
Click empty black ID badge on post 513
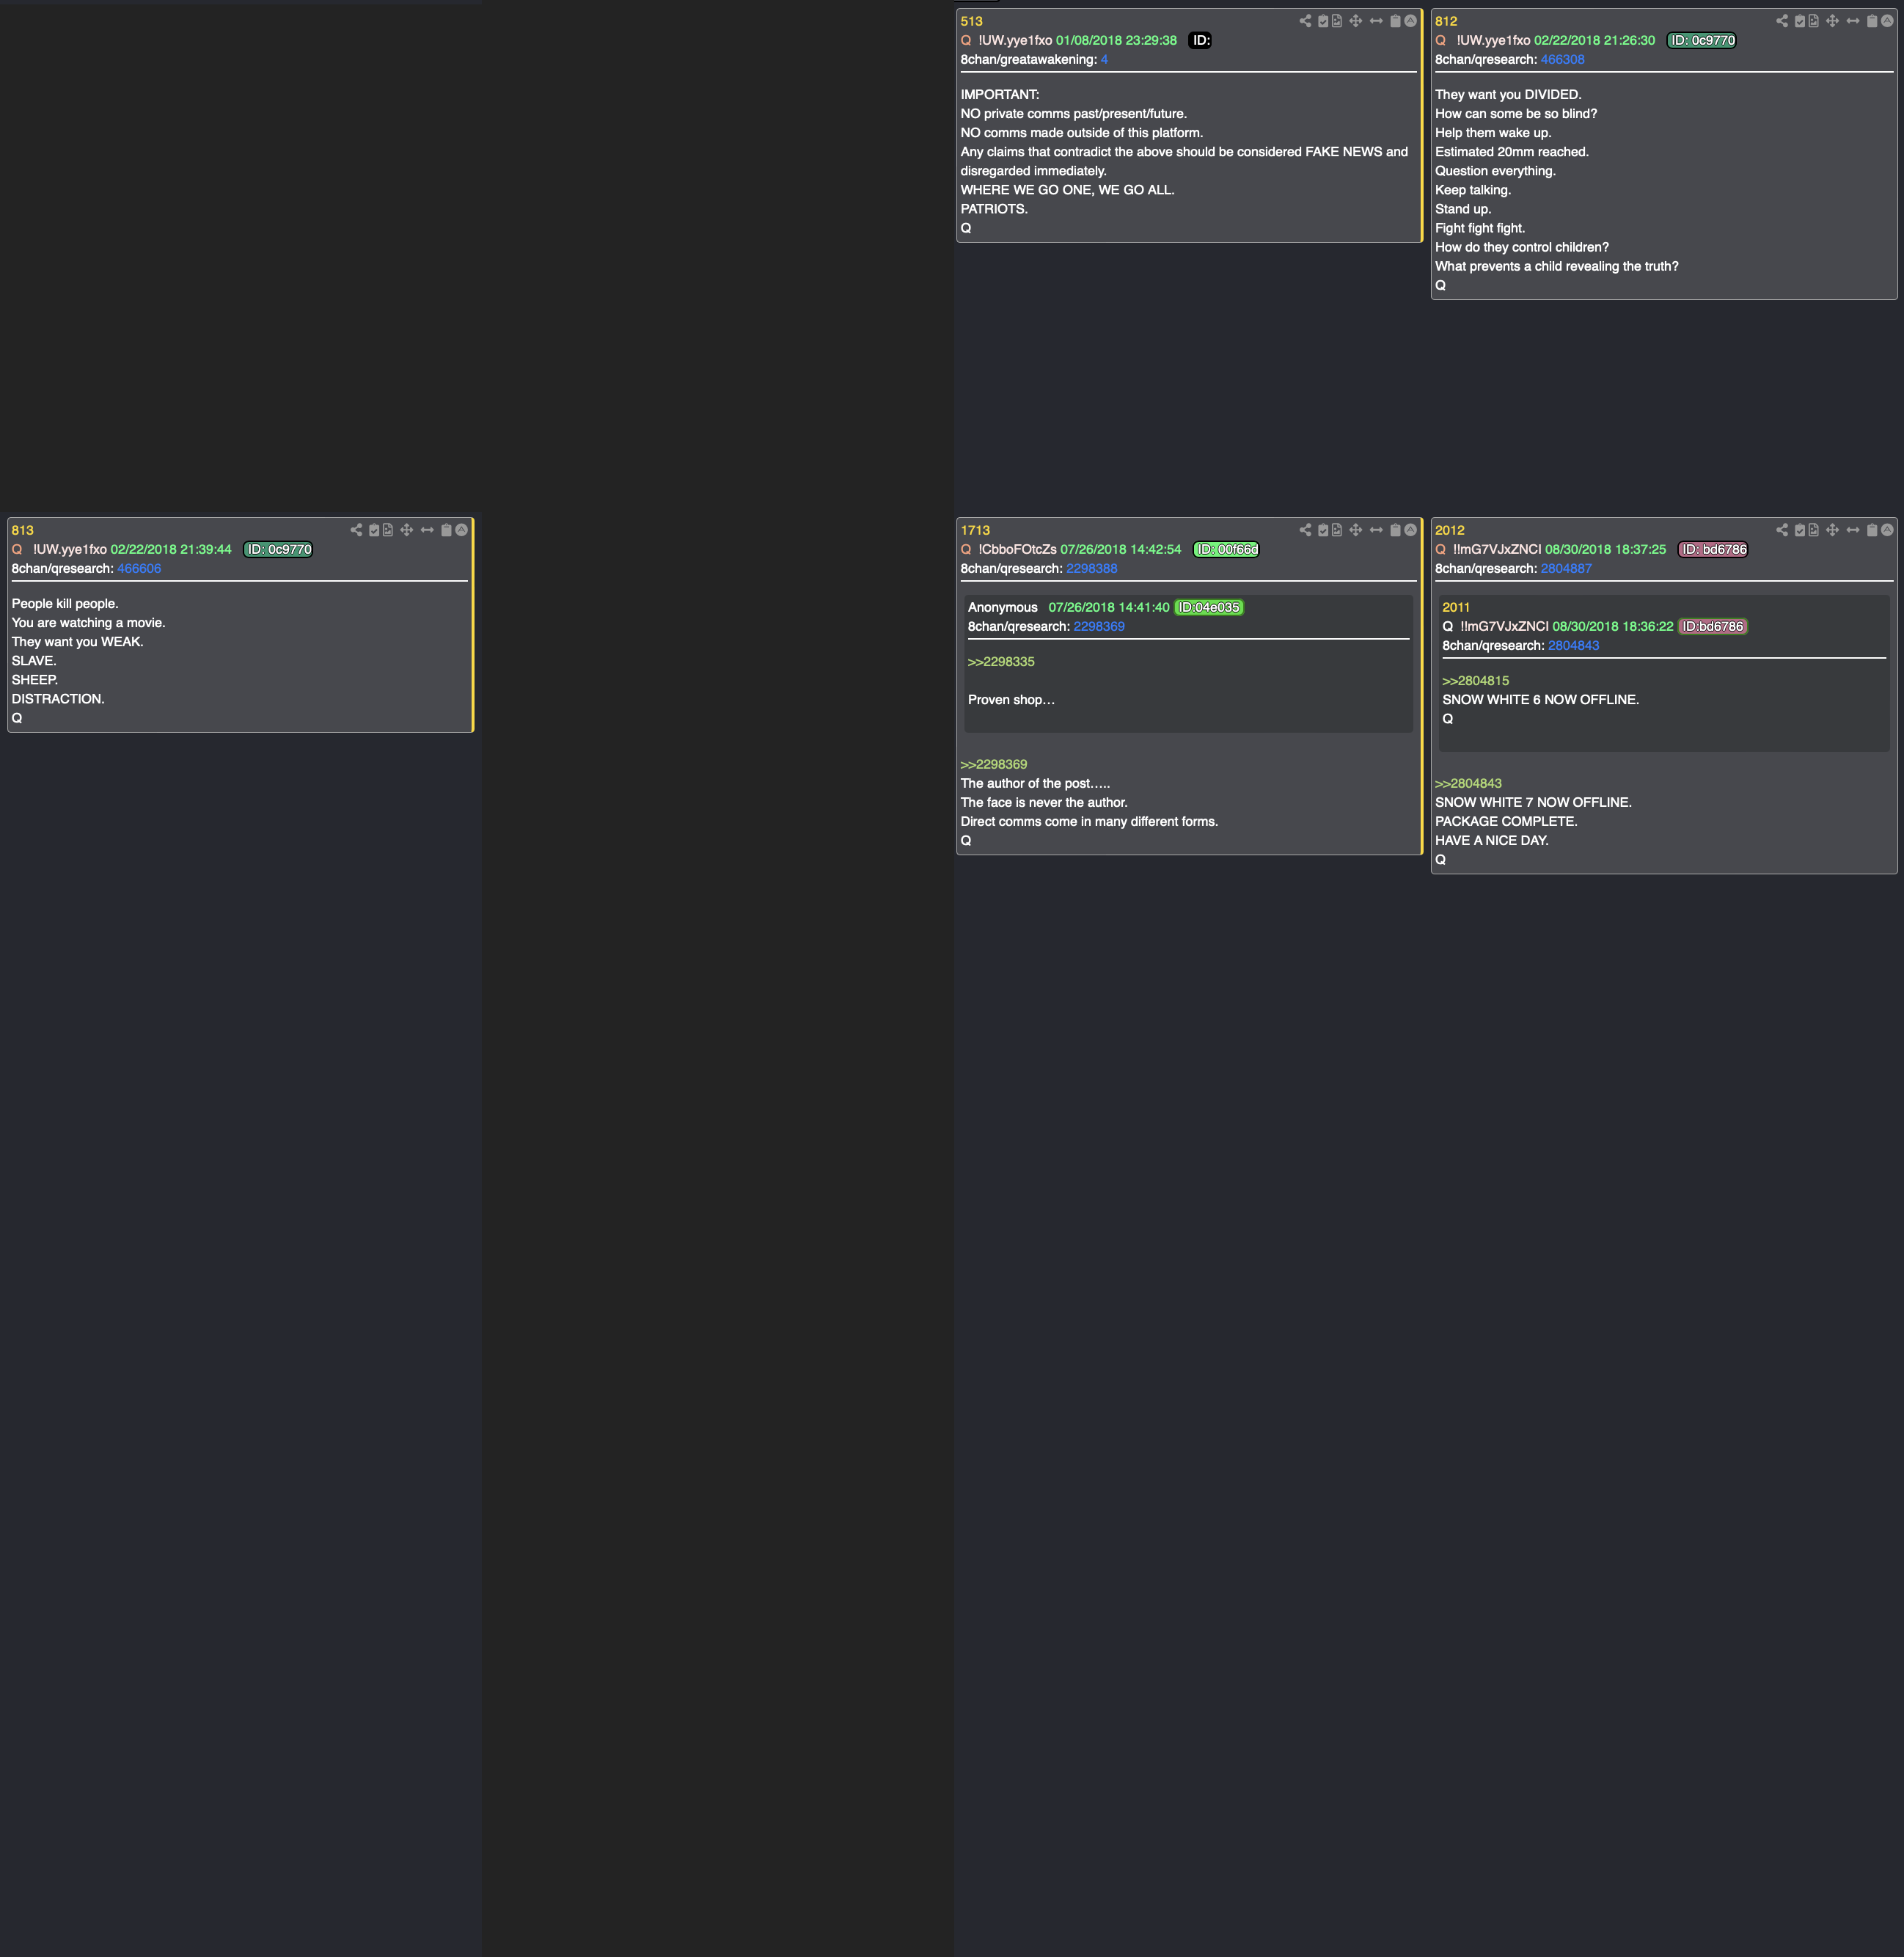pos(1200,41)
